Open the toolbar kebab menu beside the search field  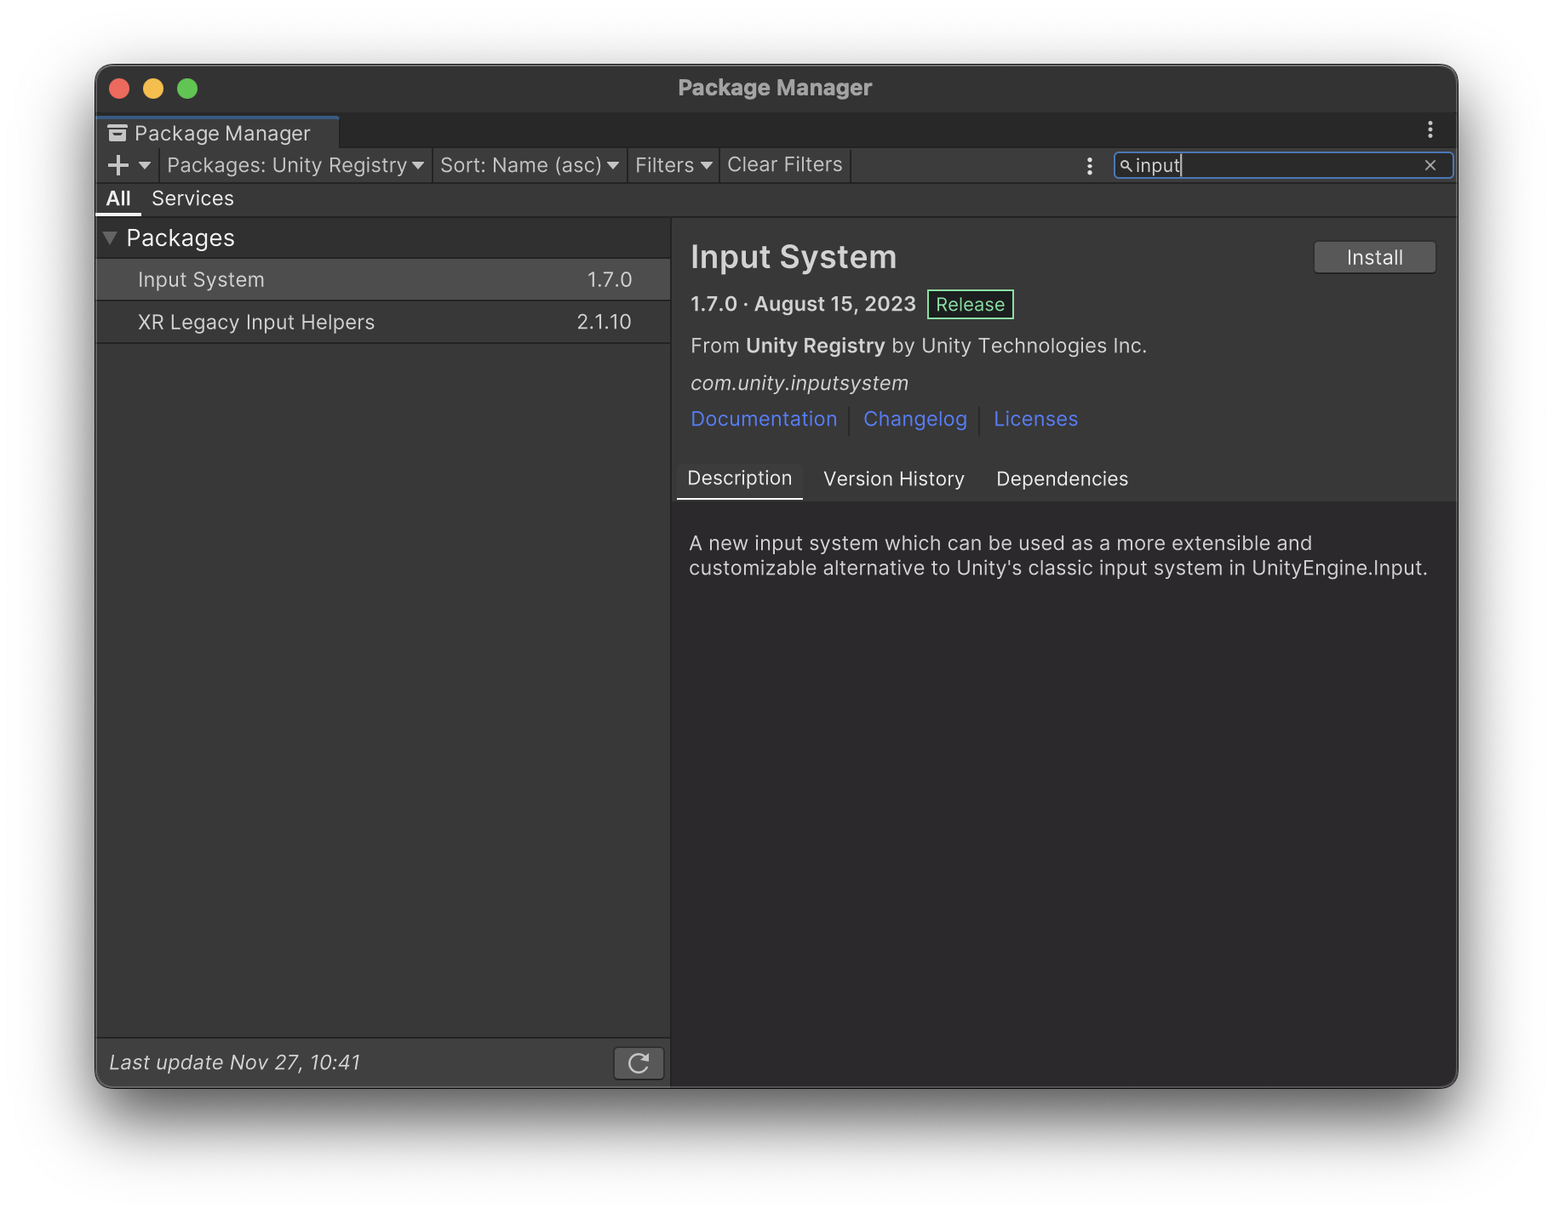[x=1090, y=166]
